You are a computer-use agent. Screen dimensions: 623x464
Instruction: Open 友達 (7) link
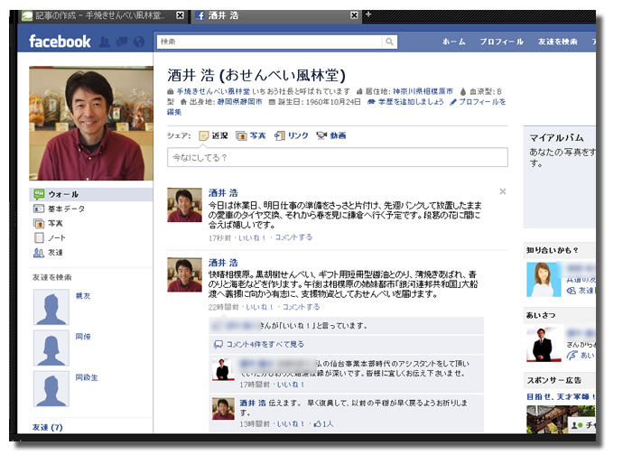(x=48, y=428)
